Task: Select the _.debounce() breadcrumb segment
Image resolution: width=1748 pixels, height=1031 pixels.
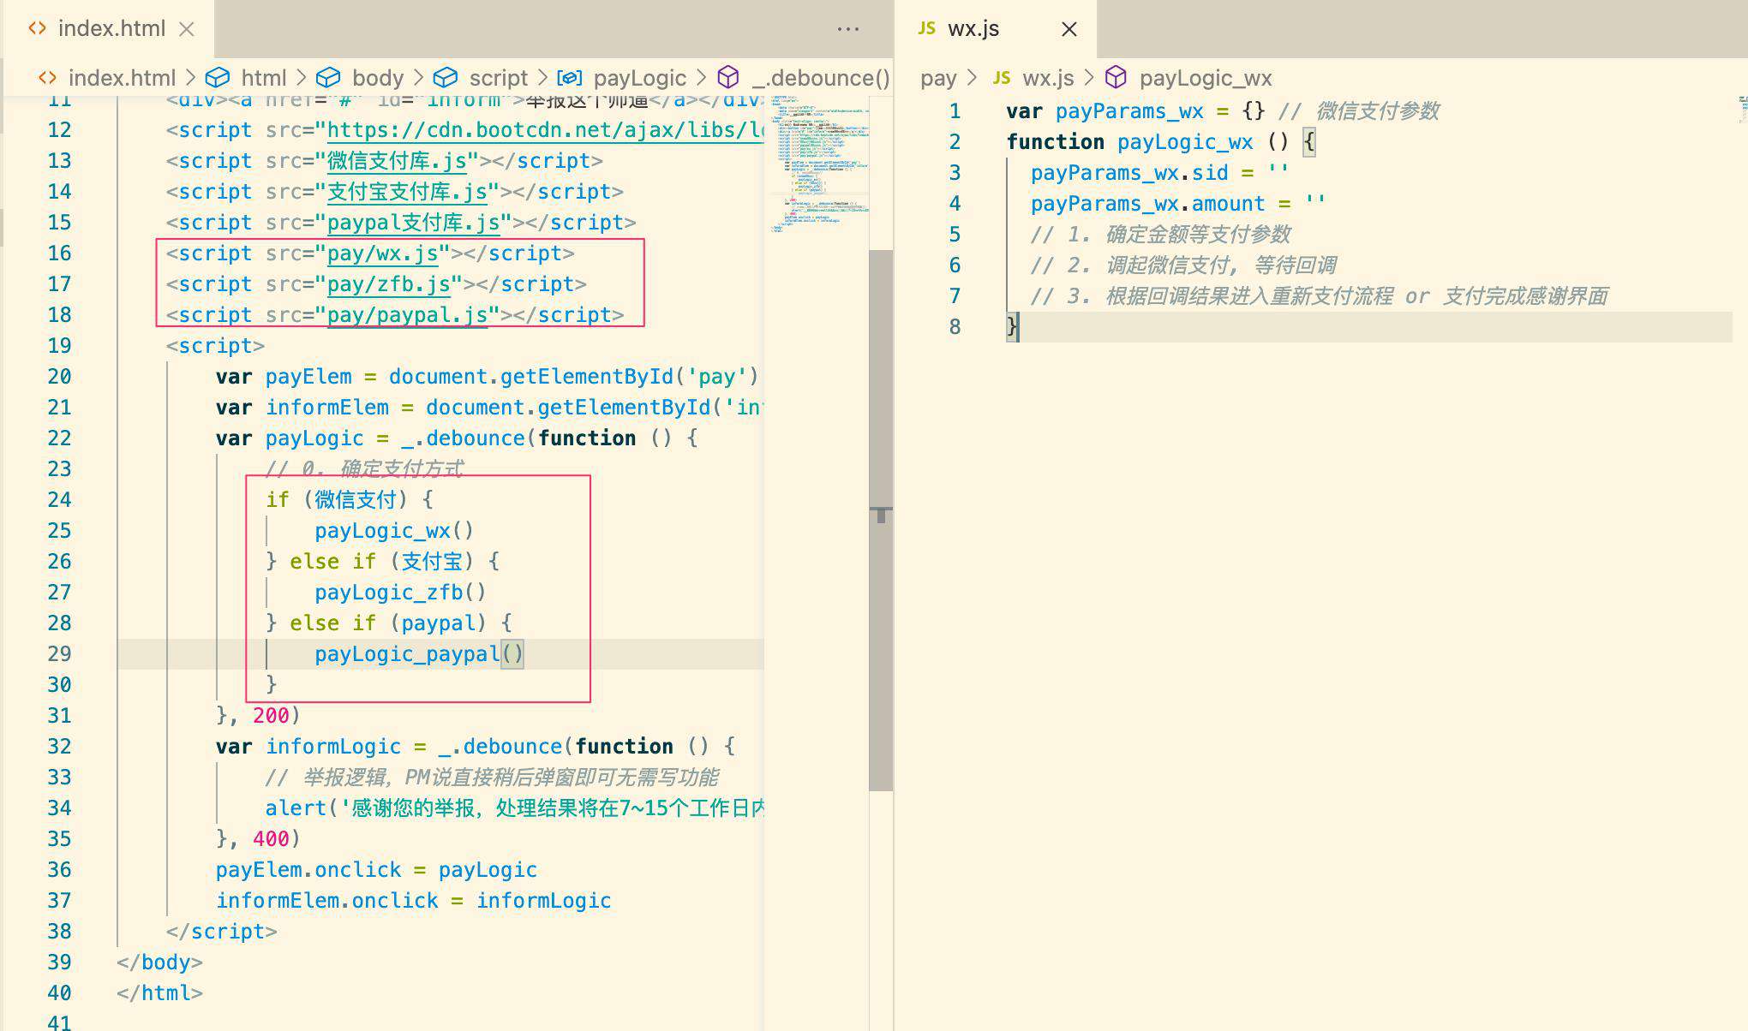Action: coord(821,78)
